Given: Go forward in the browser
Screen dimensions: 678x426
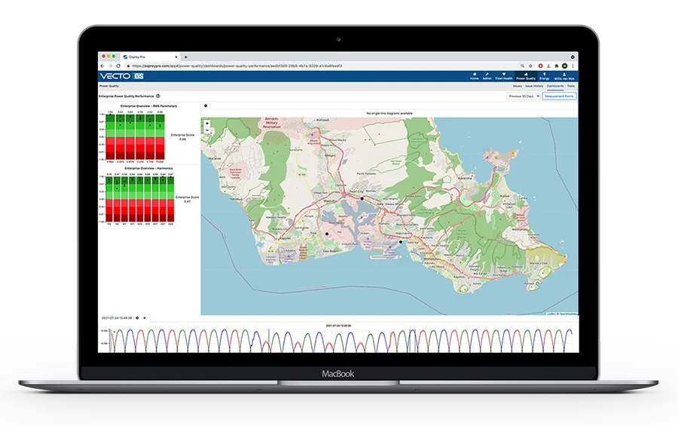Looking at the screenshot, I should (x=110, y=66).
